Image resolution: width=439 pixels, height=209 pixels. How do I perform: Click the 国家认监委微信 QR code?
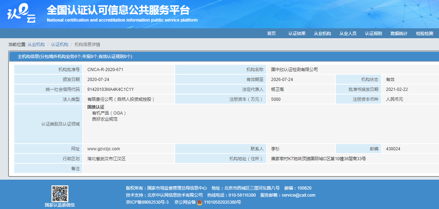[60, 193]
